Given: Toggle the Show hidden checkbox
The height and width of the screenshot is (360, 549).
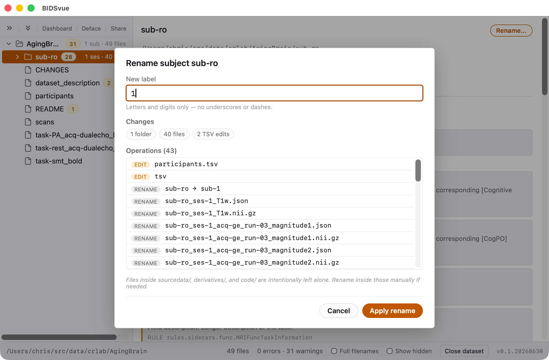Looking at the screenshot, I should 390,351.
